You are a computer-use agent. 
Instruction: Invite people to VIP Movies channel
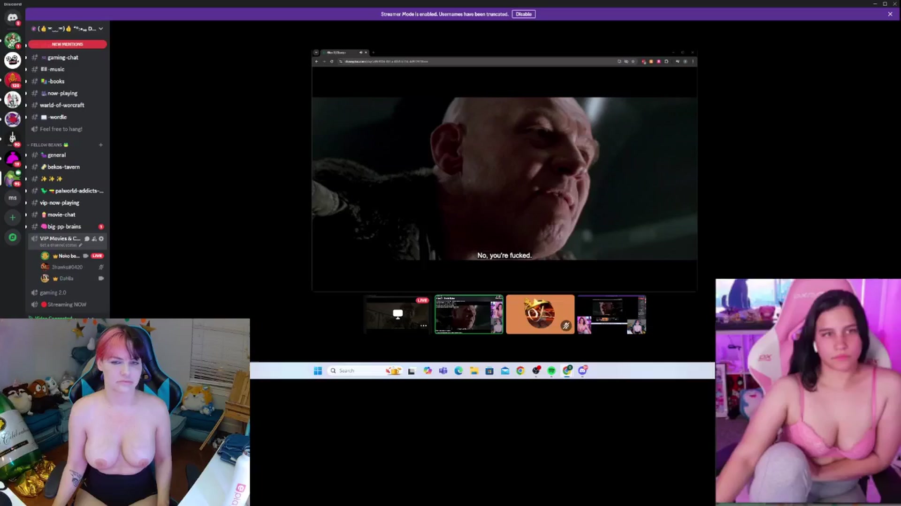(x=94, y=238)
